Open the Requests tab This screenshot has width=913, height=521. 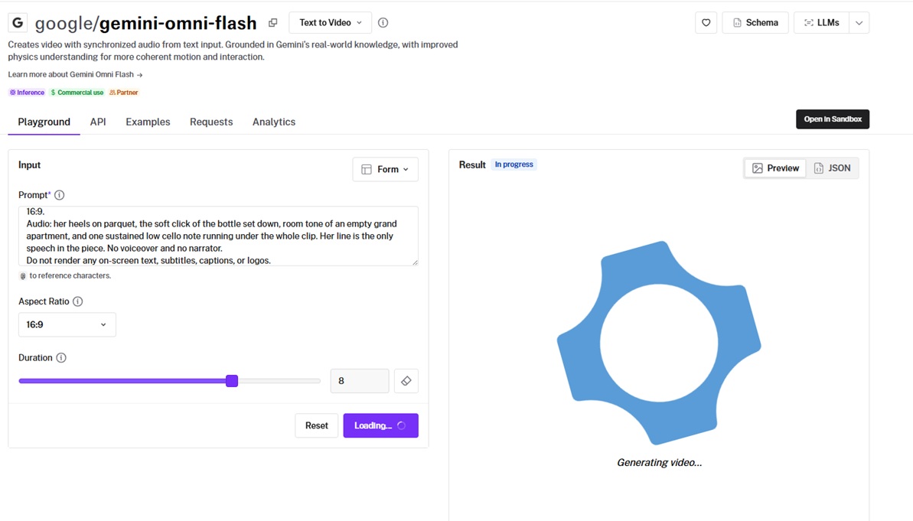point(211,122)
